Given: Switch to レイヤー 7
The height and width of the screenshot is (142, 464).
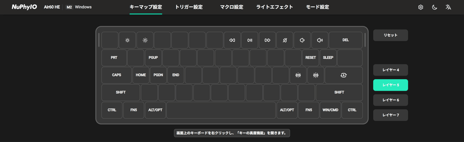Looking at the screenshot, I should (x=391, y=115).
